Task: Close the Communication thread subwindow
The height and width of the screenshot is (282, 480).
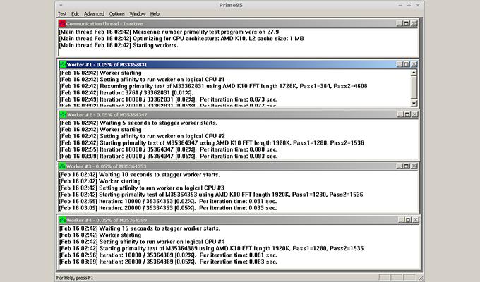Action: pyautogui.click(x=414, y=23)
